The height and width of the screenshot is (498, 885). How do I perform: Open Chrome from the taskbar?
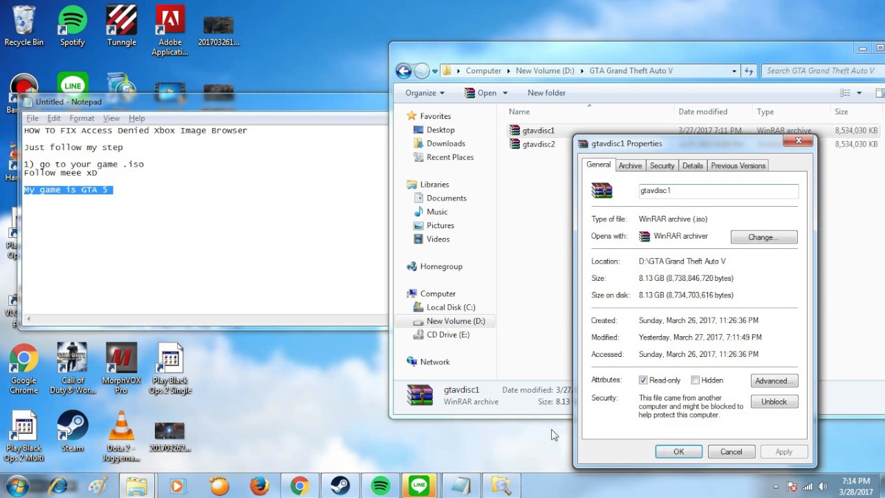[300, 486]
